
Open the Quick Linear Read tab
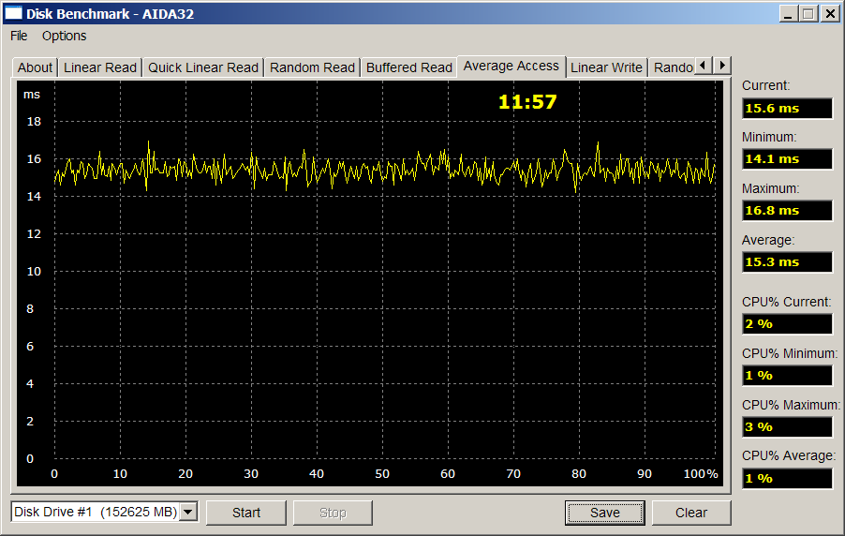[203, 67]
